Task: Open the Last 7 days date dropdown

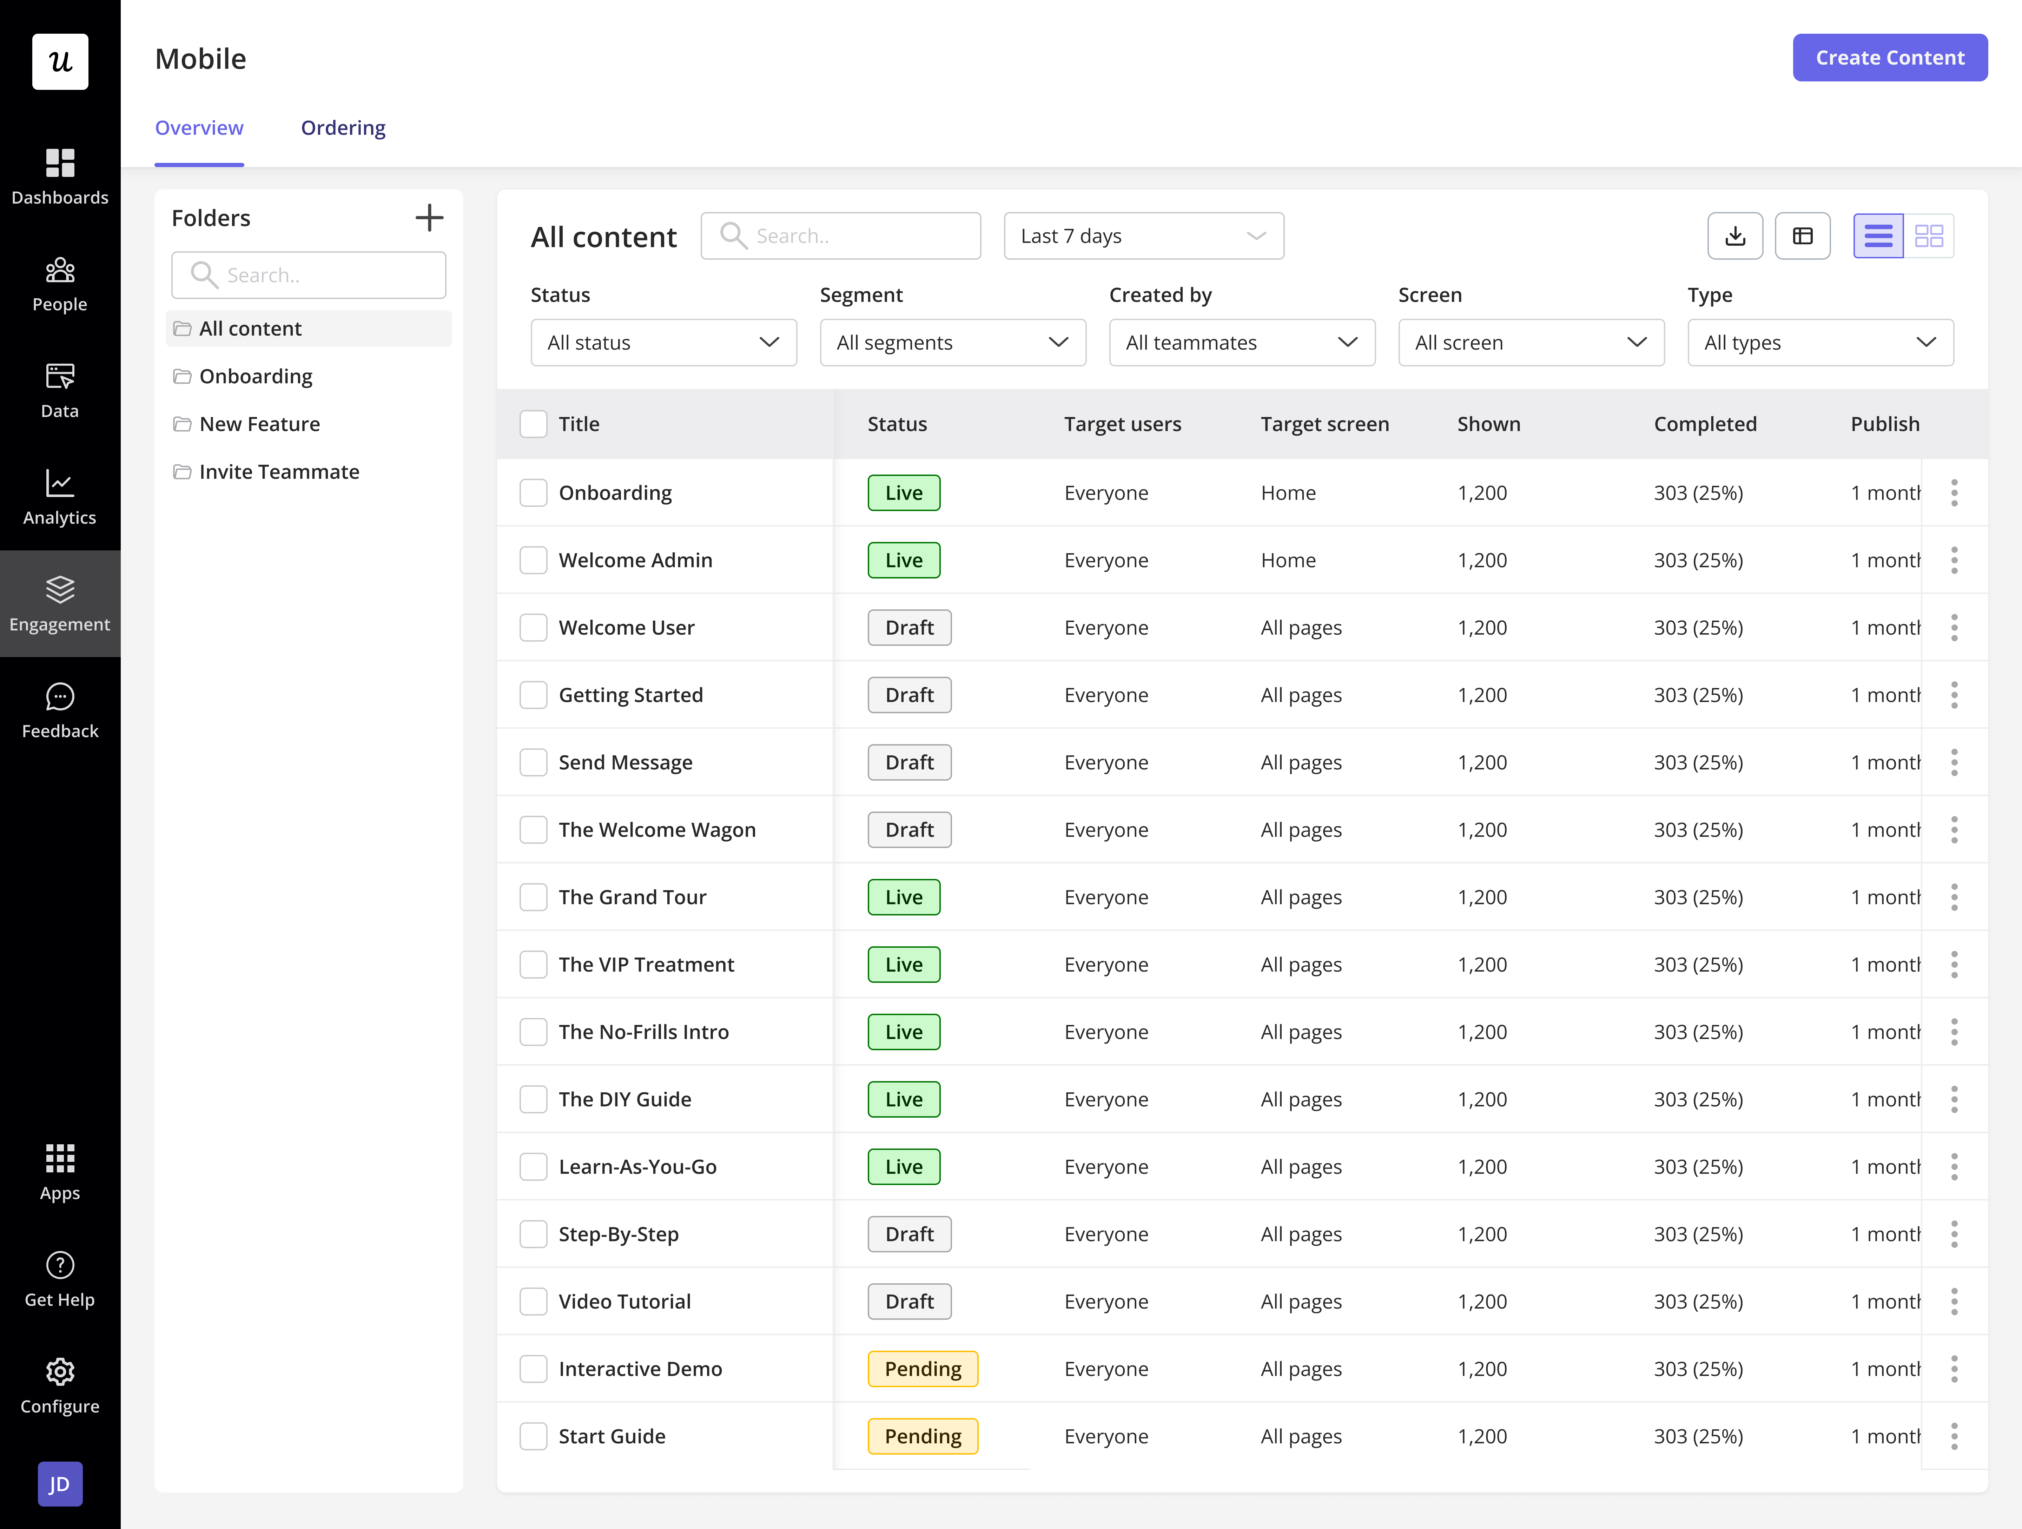Action: point(1144,236)
